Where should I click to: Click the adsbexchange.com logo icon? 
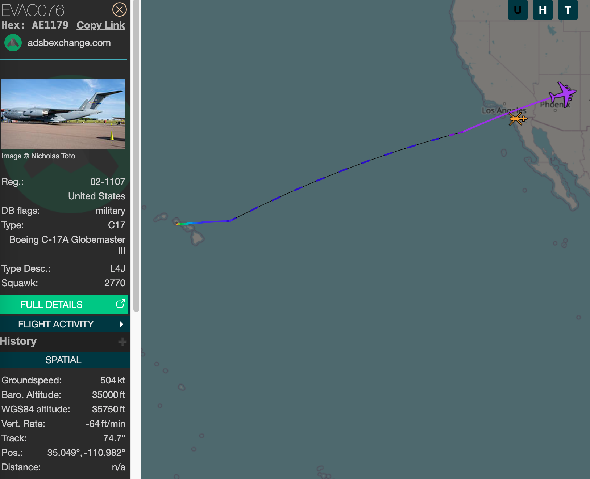point(13,43)
